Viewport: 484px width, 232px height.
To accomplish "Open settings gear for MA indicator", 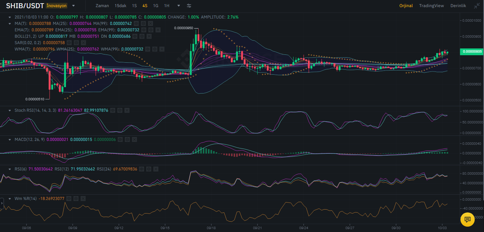I will 143,23.
